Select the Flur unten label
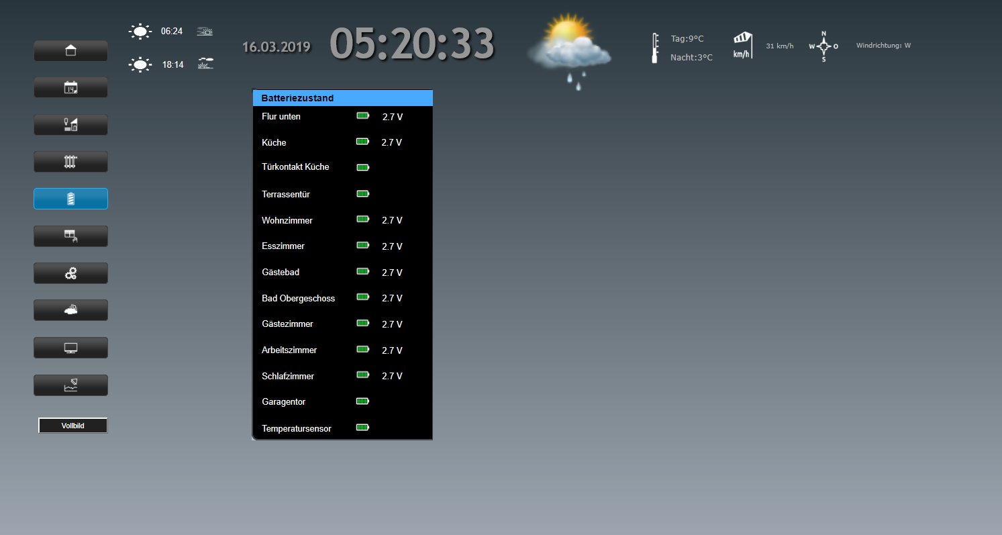 click(x=281, y=116)
